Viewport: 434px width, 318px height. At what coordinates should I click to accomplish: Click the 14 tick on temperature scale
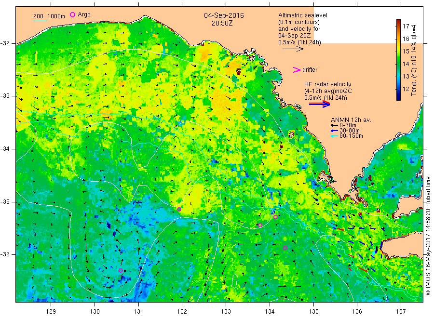[406, 64]
